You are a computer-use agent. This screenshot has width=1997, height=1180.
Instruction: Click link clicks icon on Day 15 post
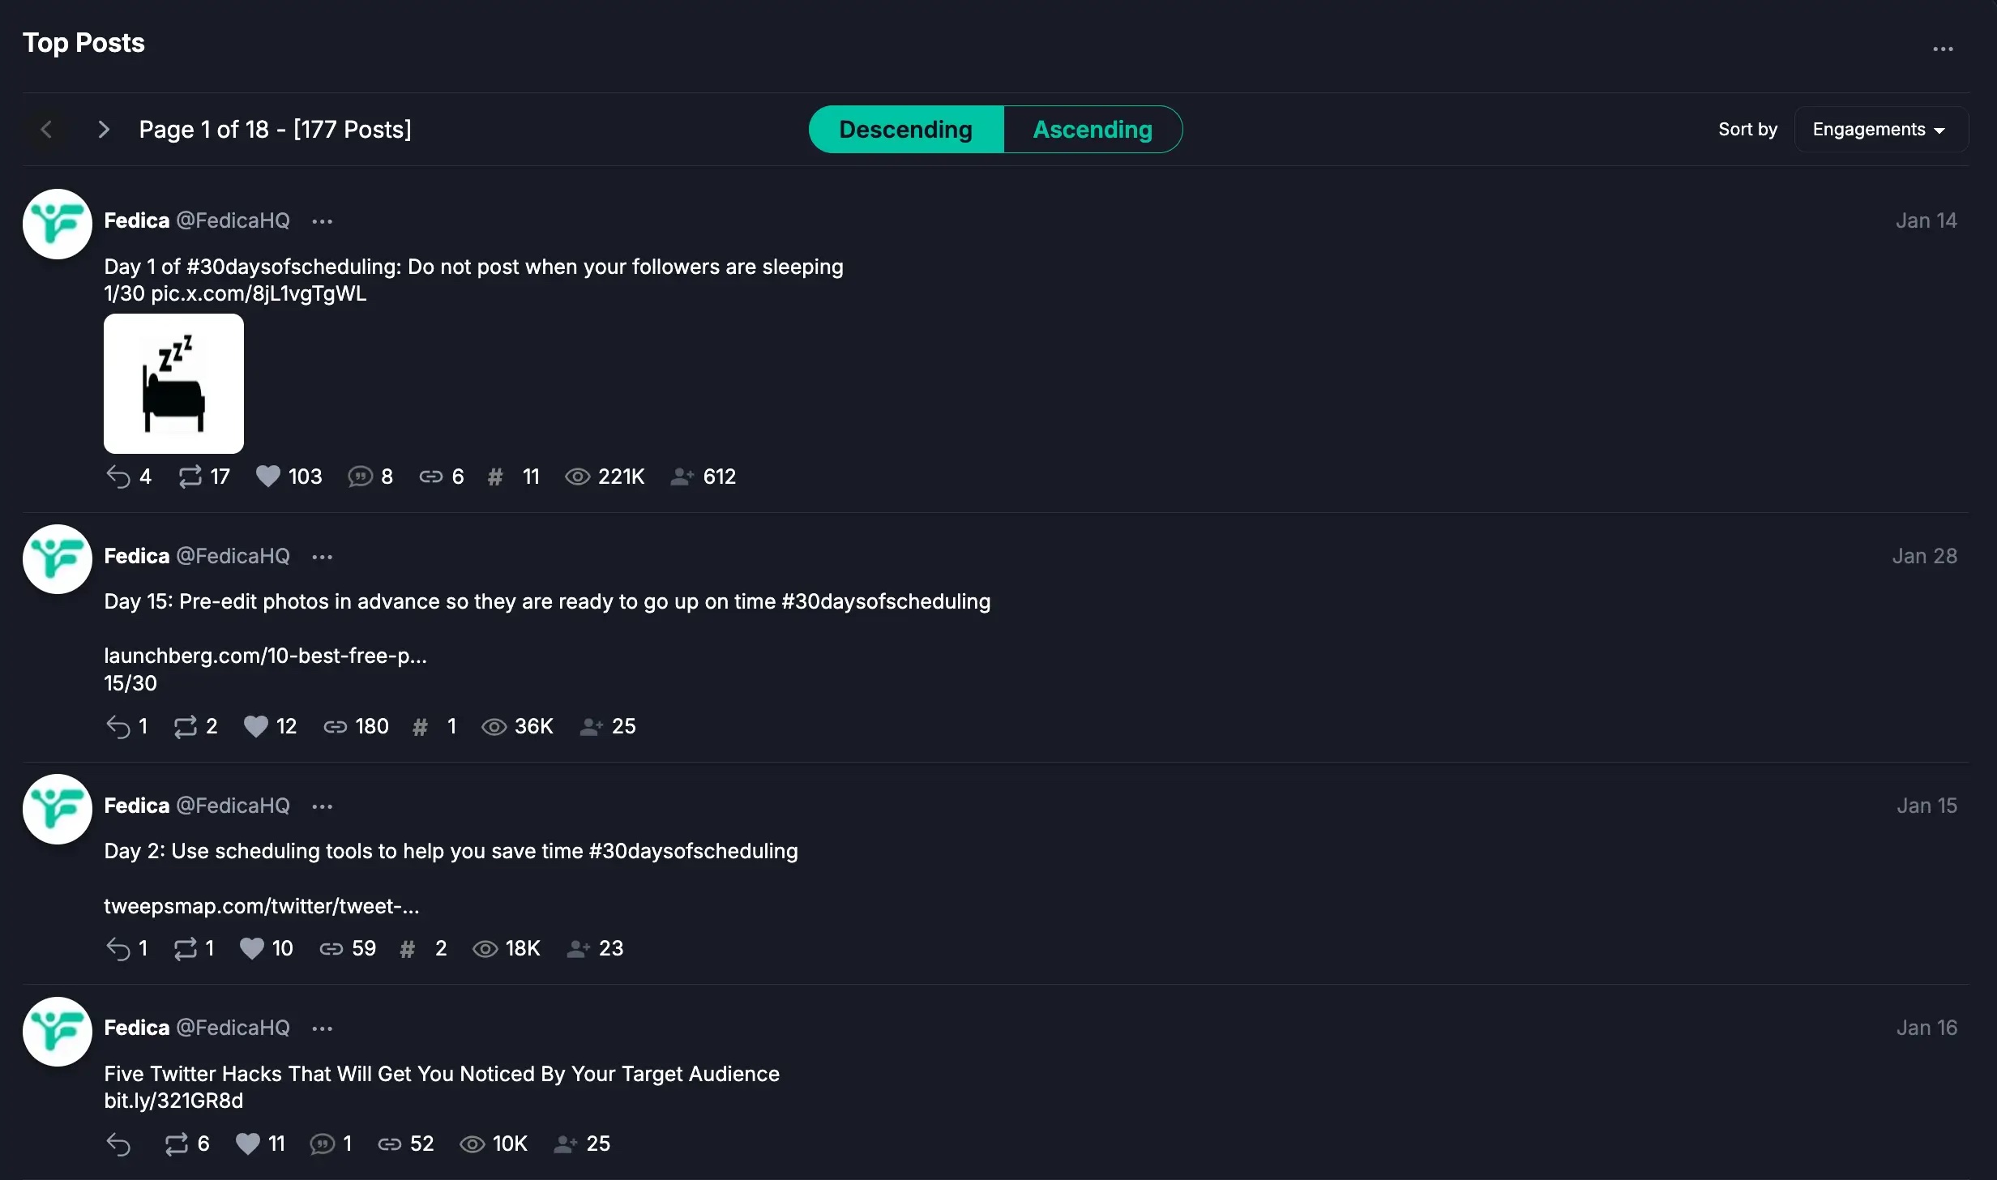335,726
